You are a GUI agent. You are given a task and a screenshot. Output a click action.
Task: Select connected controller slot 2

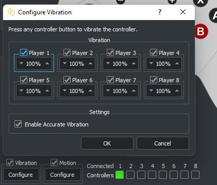(x=130, y=175)
